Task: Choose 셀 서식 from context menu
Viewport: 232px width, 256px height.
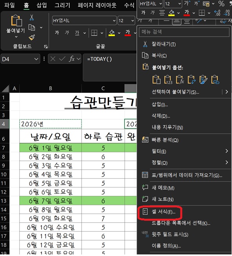Action: (163, 212)
